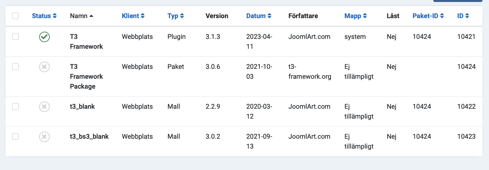The width and height of the screenshot is (489, 170).
Task: Tick the checkbox for T3 Framework plugin row
Action: (x=15, y=37)
